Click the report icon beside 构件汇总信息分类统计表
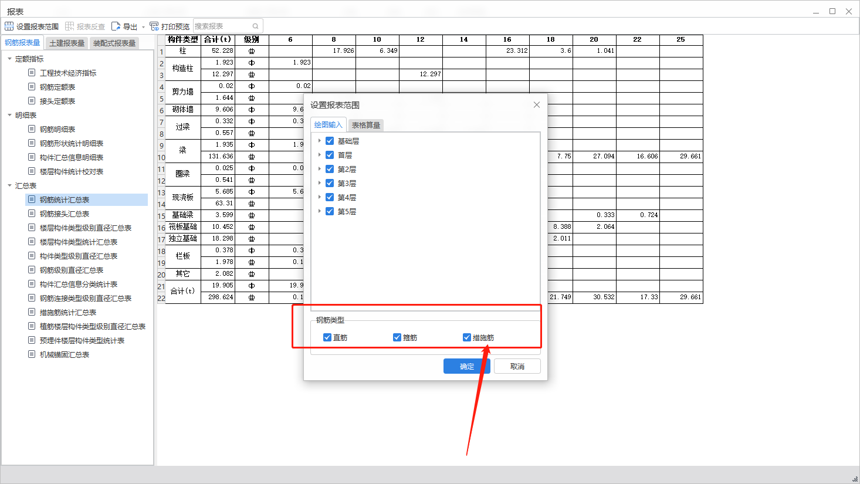The height and width of the screenshot is (484, 860). [x=32, y=284]
